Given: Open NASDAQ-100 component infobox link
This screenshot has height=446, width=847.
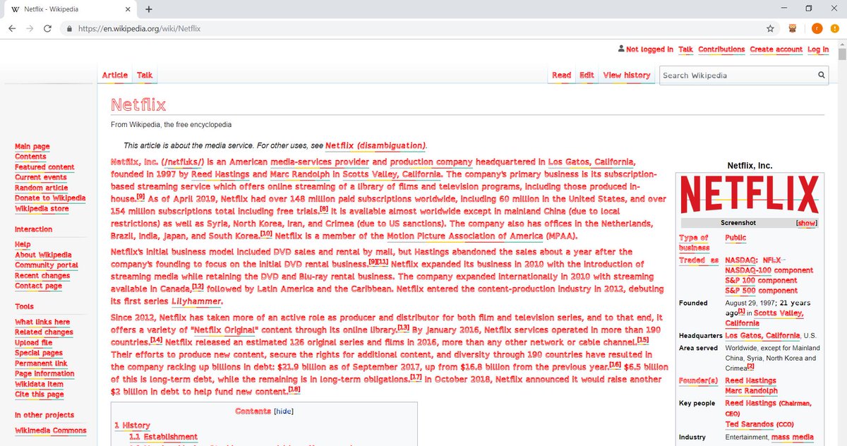Looking at the screenshot, I should coord(769,270).
